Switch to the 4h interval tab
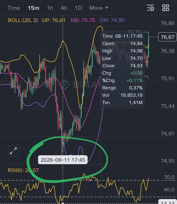The height and width of the screenshot is (204, 177). coord(64,8)
